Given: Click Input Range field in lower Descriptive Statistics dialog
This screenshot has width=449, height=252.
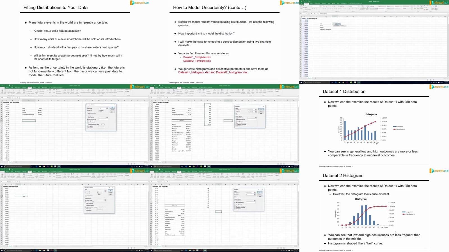Looking at the screenshot, I should pos(101,191).
